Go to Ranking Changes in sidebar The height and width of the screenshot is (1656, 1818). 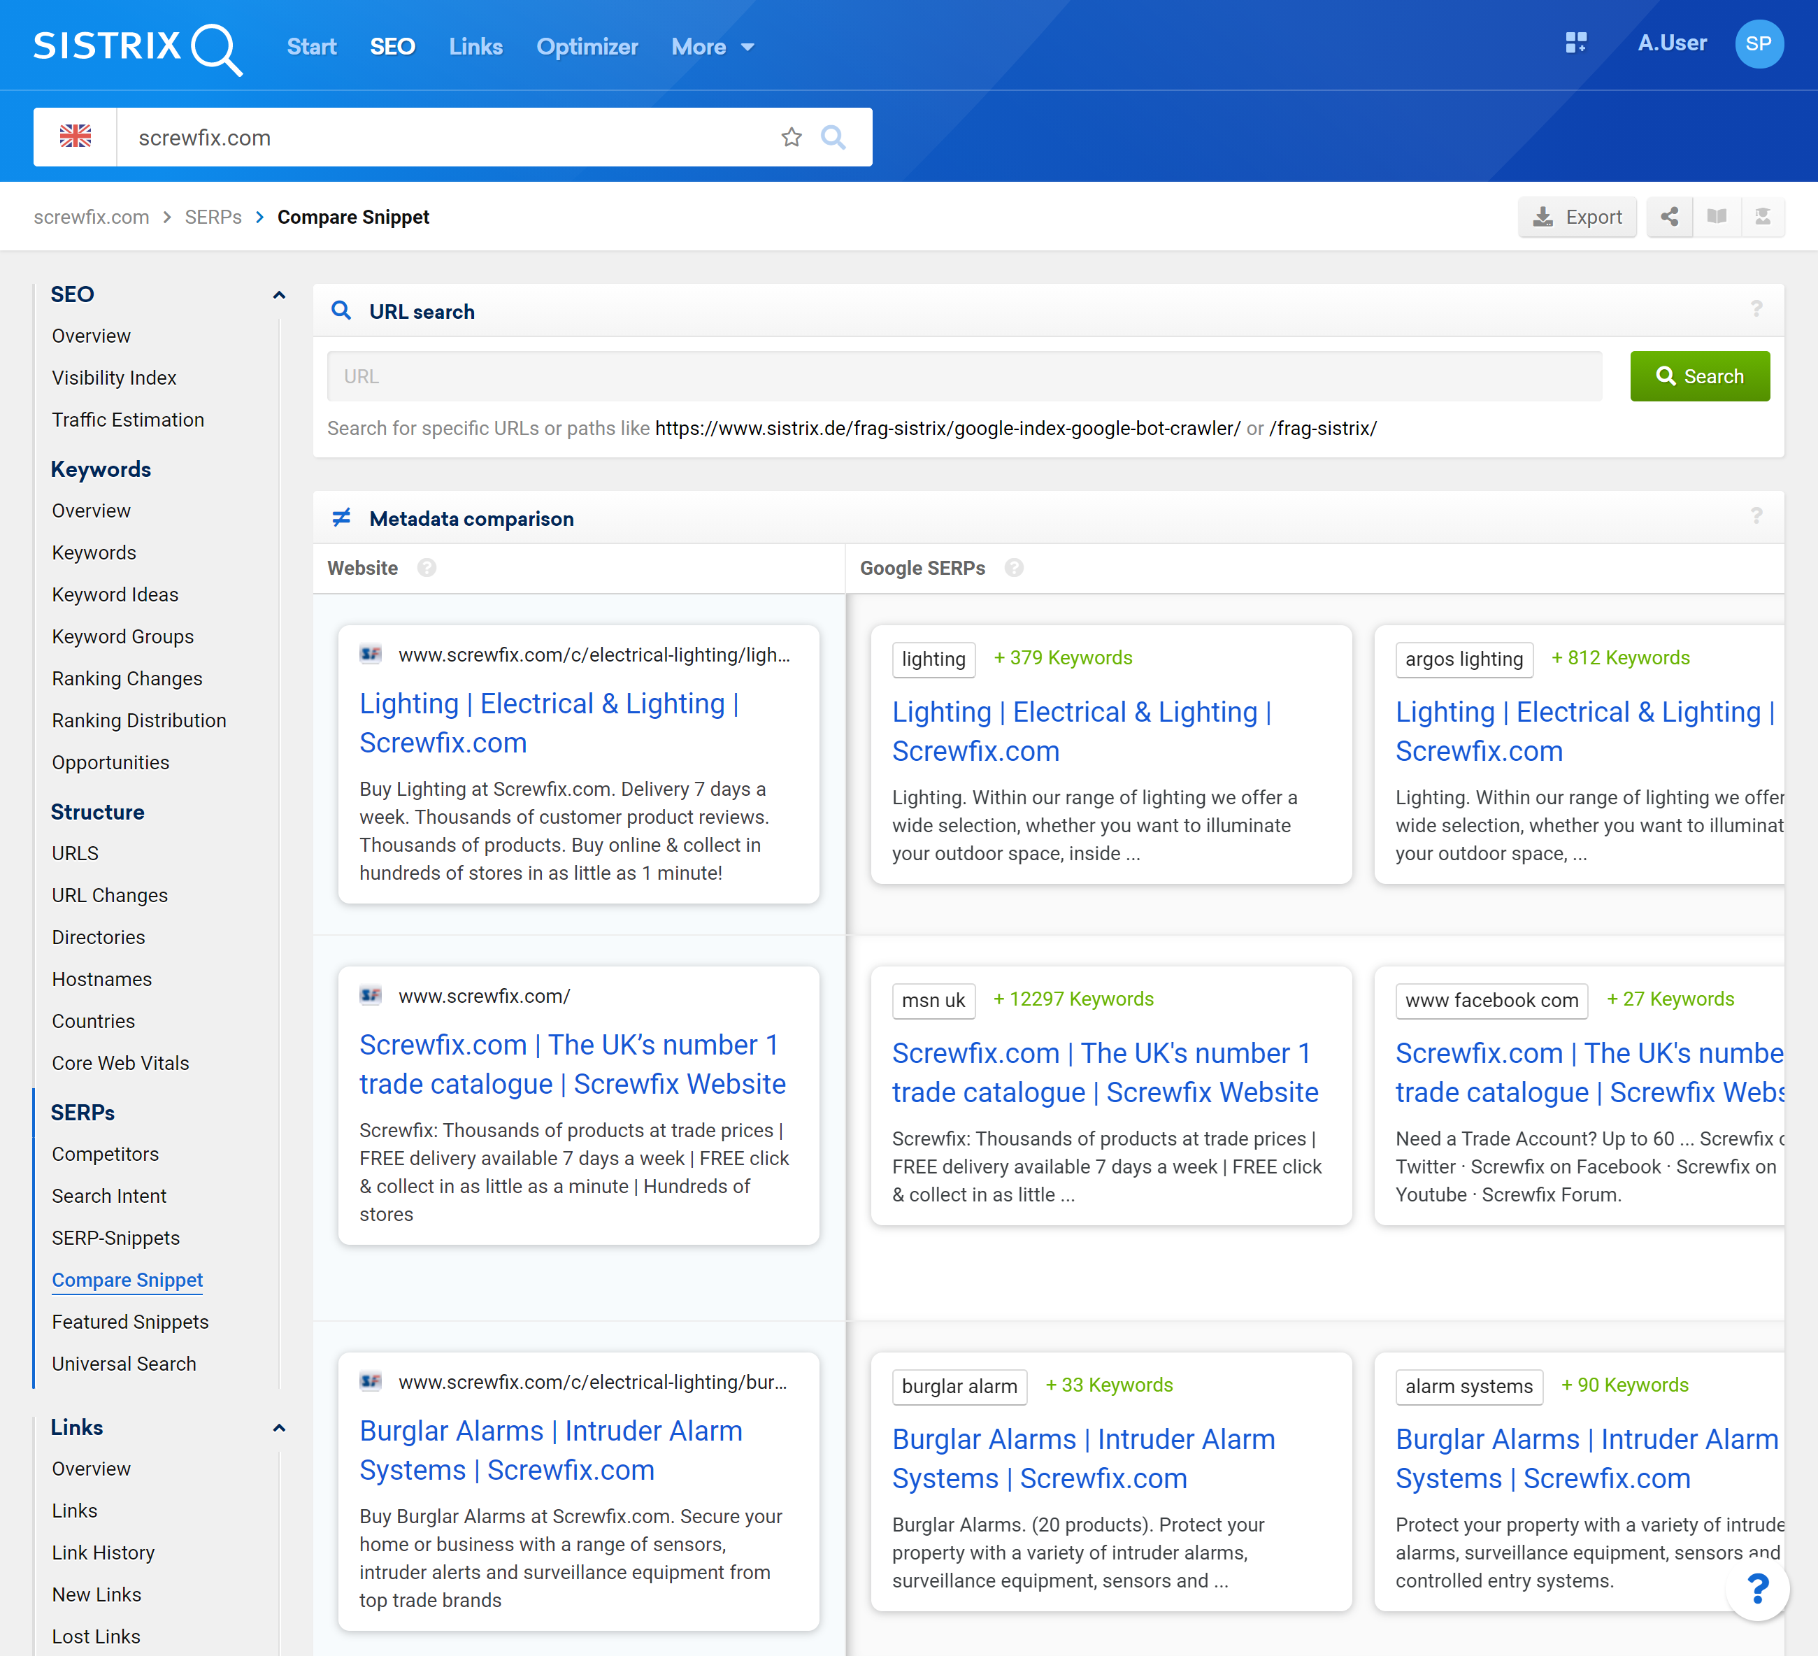coord(127,678)
